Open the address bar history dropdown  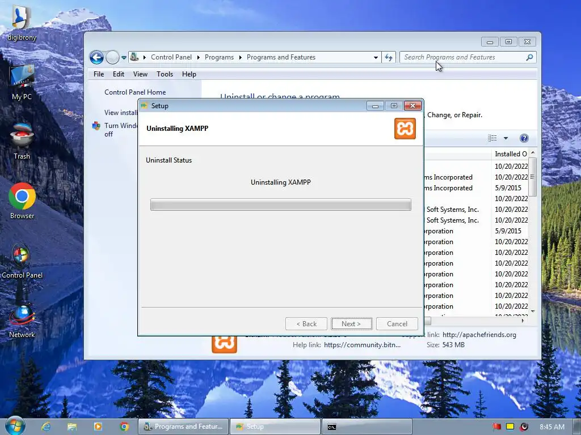click(376, 57)
